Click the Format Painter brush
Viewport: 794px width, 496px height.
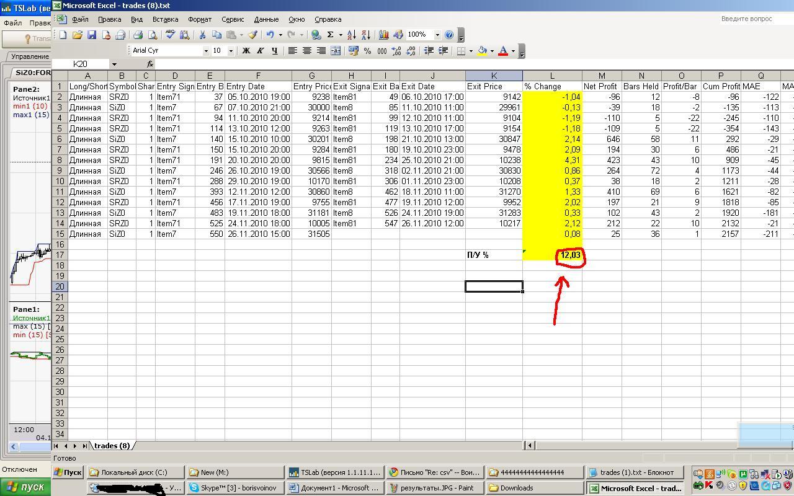tap(253, 35)
